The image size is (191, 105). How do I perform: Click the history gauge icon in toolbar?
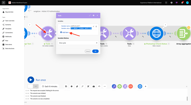coord(99,86)
